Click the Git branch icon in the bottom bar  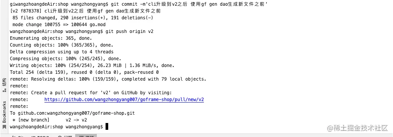pyautogui.click(x=13, y=136)
